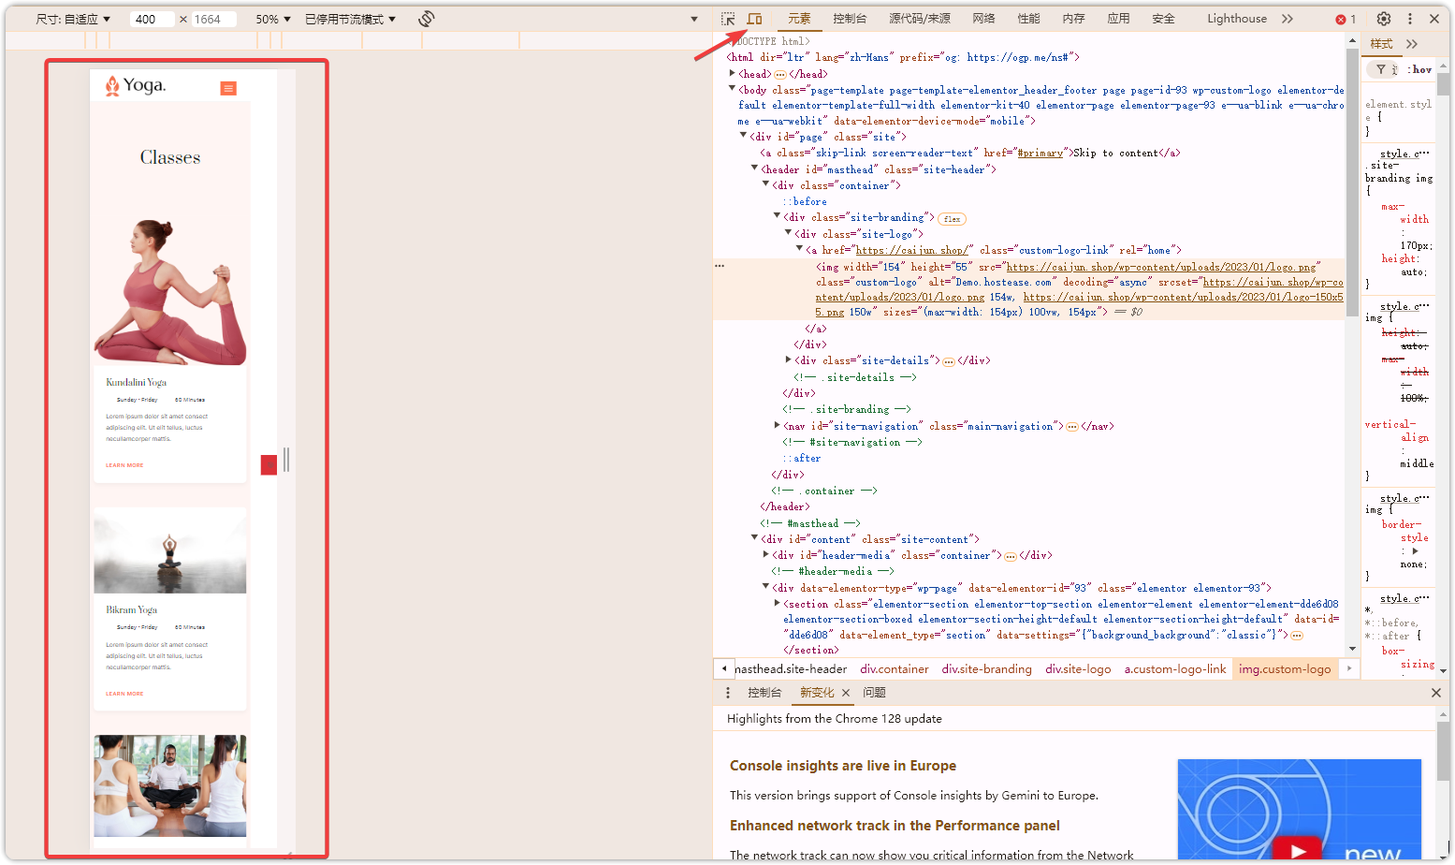Open the 已停用节流模式 throttling dropdown
The height and width of the screenshot is (865, 1455).
click(351, 19)
